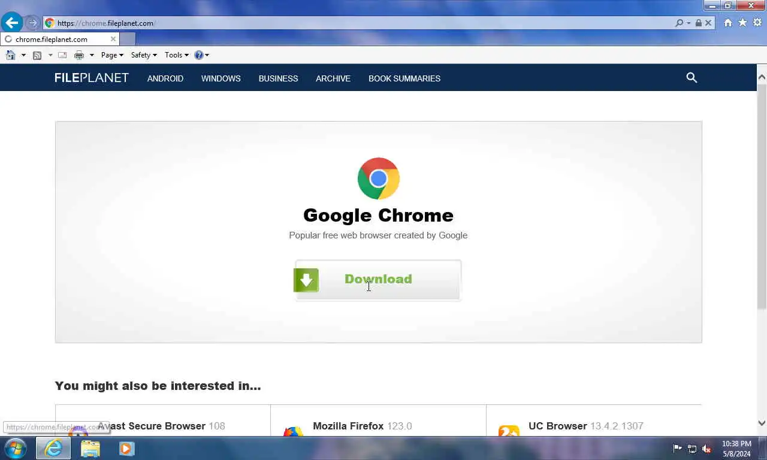Click the Chrome favicon in the address bar
This screenshot has height=460, width=767.
pos(50,23)
